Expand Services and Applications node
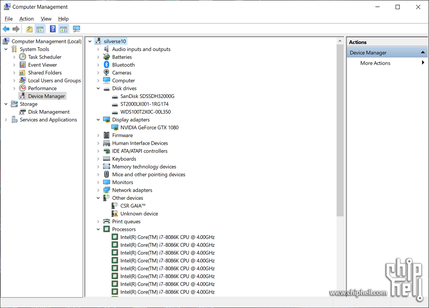The width and height of the screenshot is (429, 308). (x=6, y=120)
